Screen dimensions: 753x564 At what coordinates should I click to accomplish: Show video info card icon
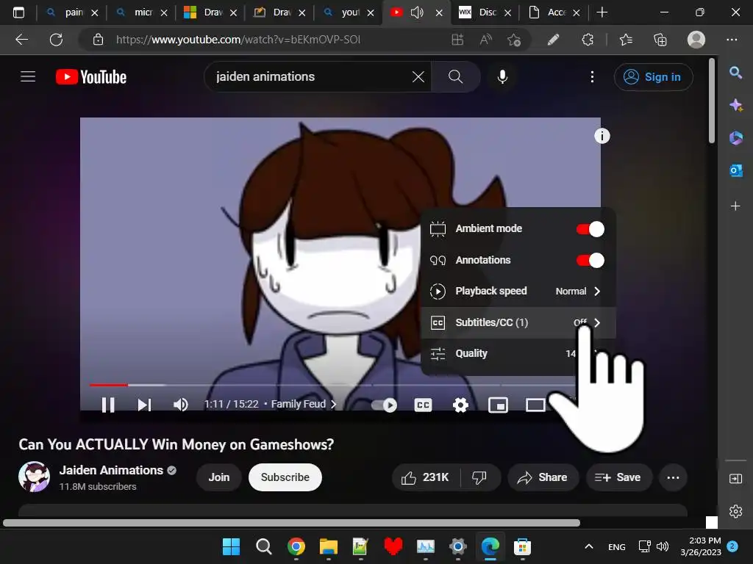tap(602, 136)
